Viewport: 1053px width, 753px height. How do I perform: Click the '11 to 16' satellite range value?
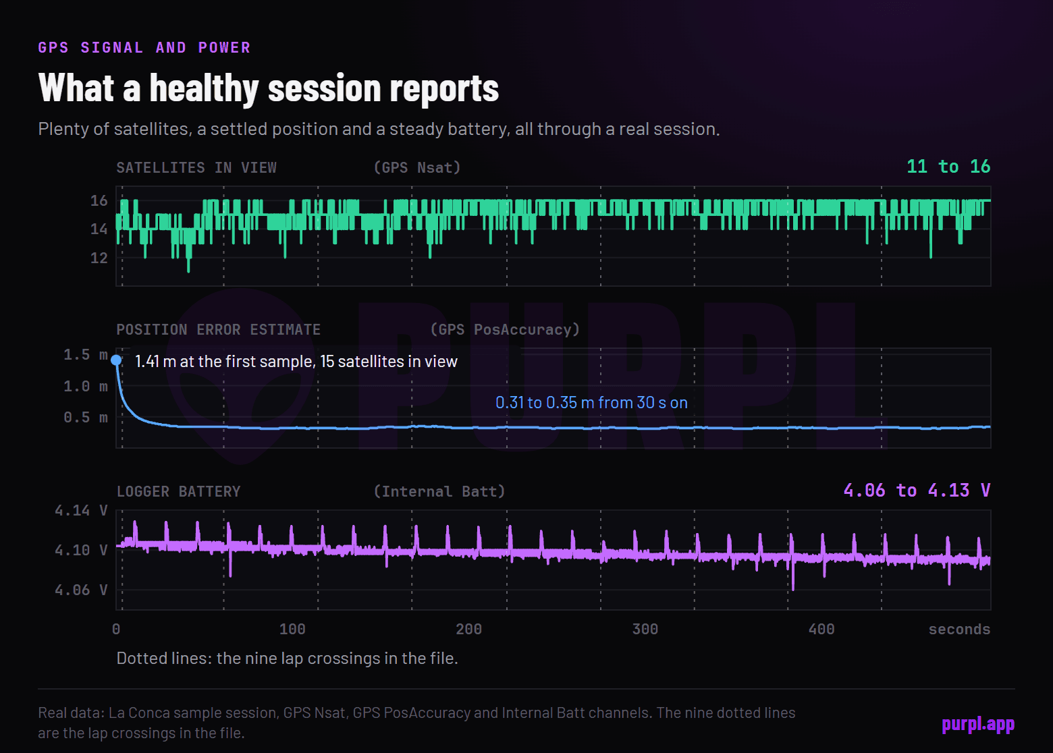click(x=948, y=166)
